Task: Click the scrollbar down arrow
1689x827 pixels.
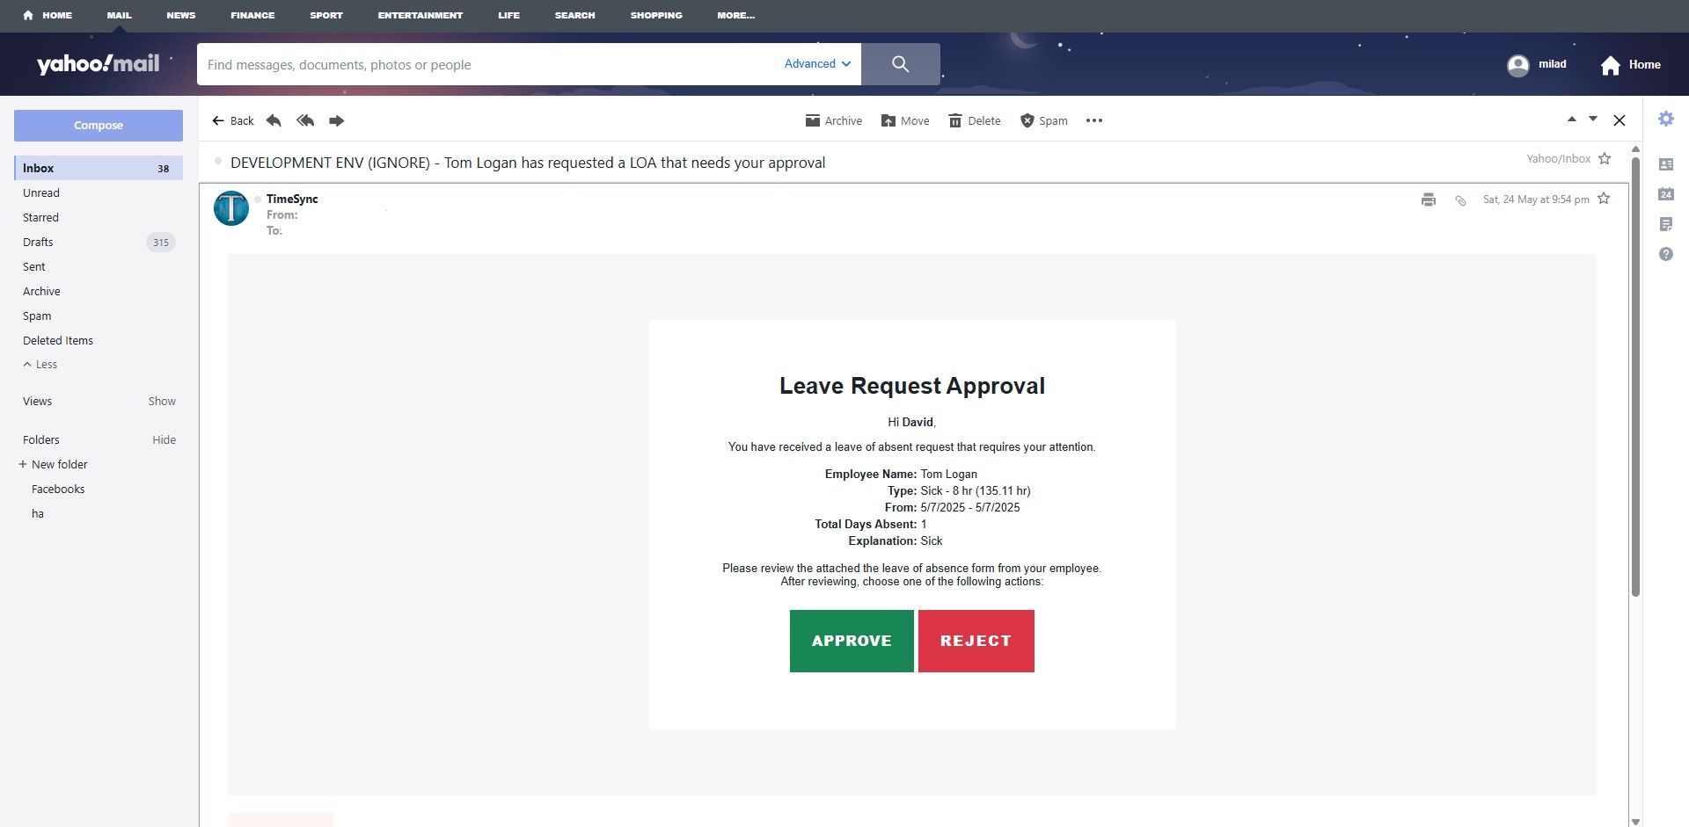Action: tap(1635, 822)
